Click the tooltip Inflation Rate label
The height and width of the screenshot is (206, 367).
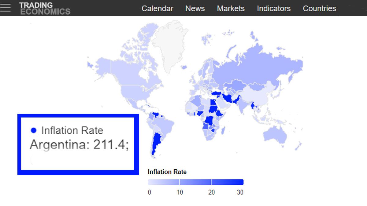[72, 131]
